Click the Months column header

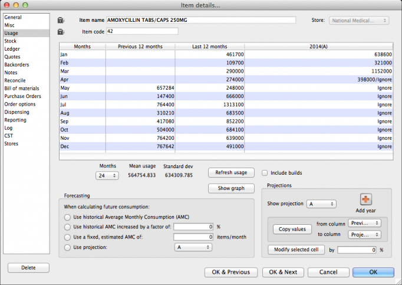coord(83,47)
